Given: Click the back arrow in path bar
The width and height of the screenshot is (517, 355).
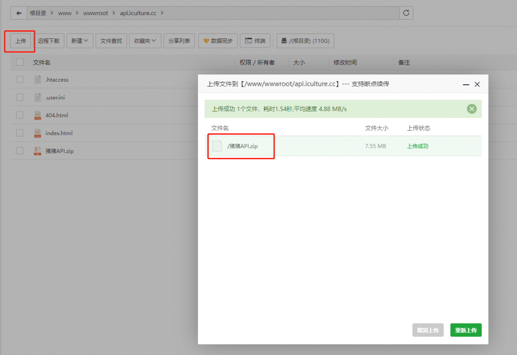Looking at the screenshot, I should click(19, 13).
